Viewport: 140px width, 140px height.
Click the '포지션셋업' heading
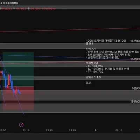pos(92,63)
